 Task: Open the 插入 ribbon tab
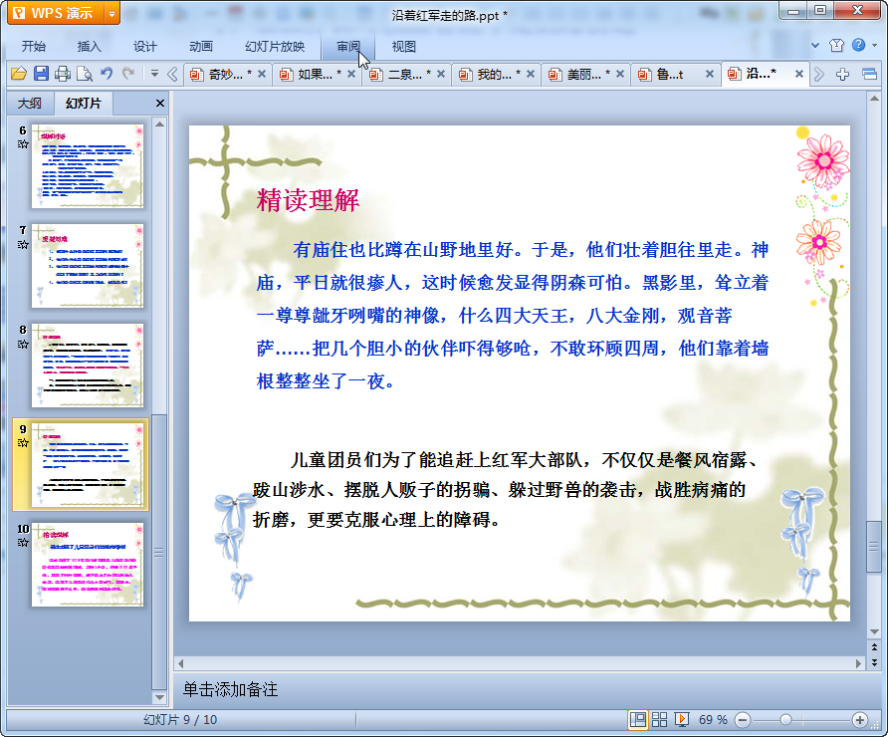pyautogui.click(x=89, y=47)
